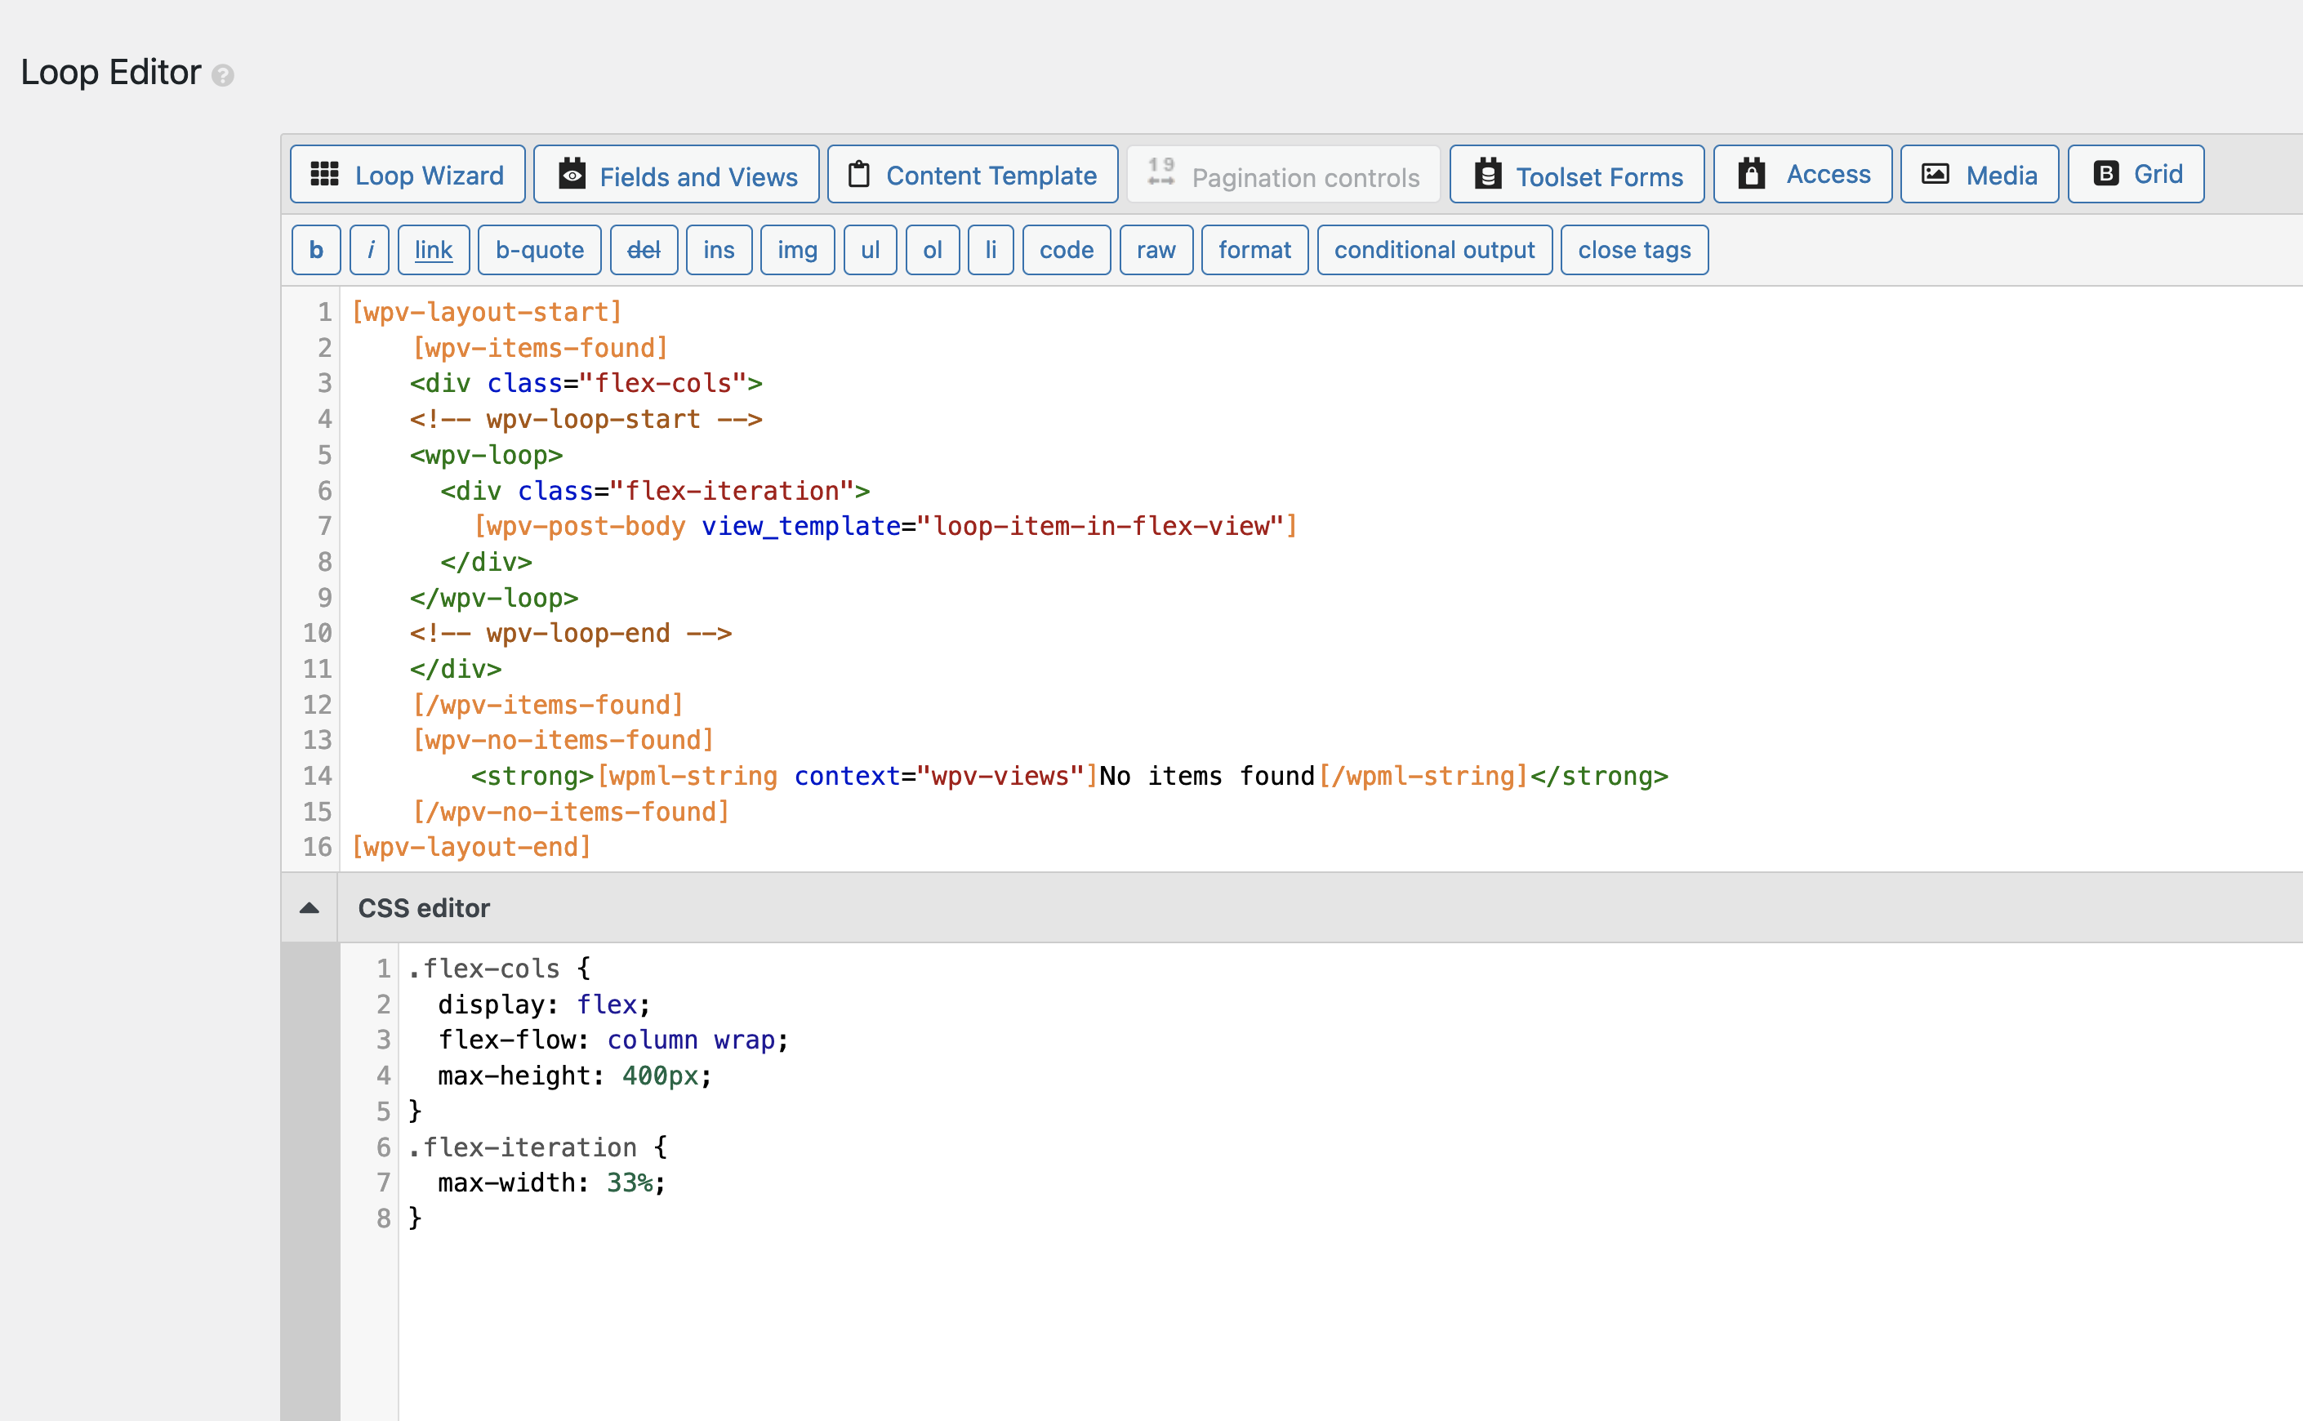Open the Loop Wizard

tap(408, 175)
